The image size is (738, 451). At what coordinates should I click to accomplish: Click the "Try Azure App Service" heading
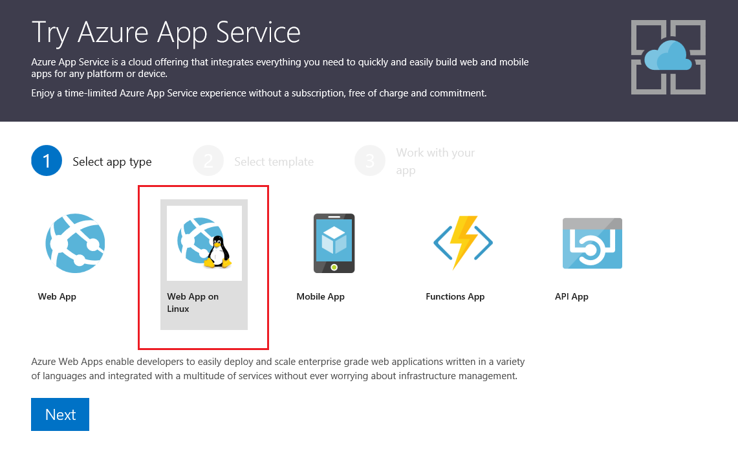pyautogui.click(x=166, y=32)
